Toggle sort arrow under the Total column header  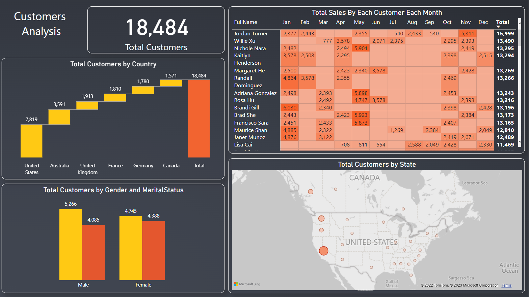tap(498, 27)
